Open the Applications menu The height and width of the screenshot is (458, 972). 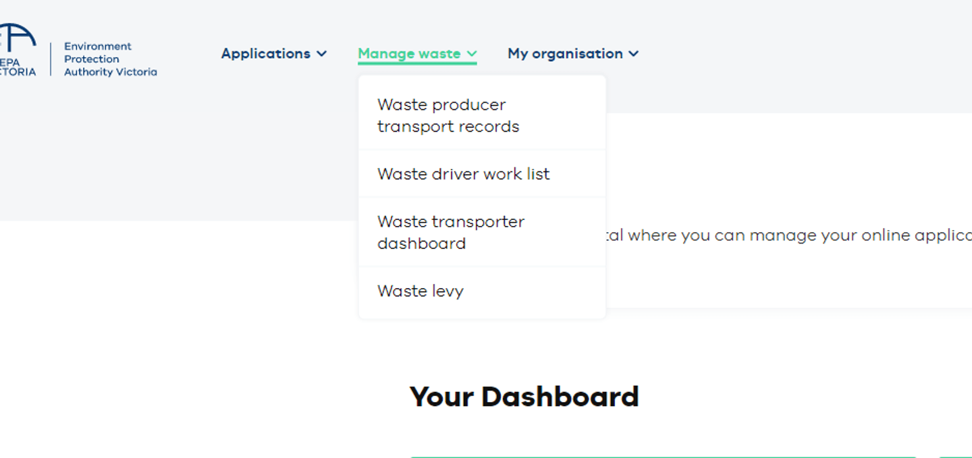pyautogui.click(x=274, y=53)
